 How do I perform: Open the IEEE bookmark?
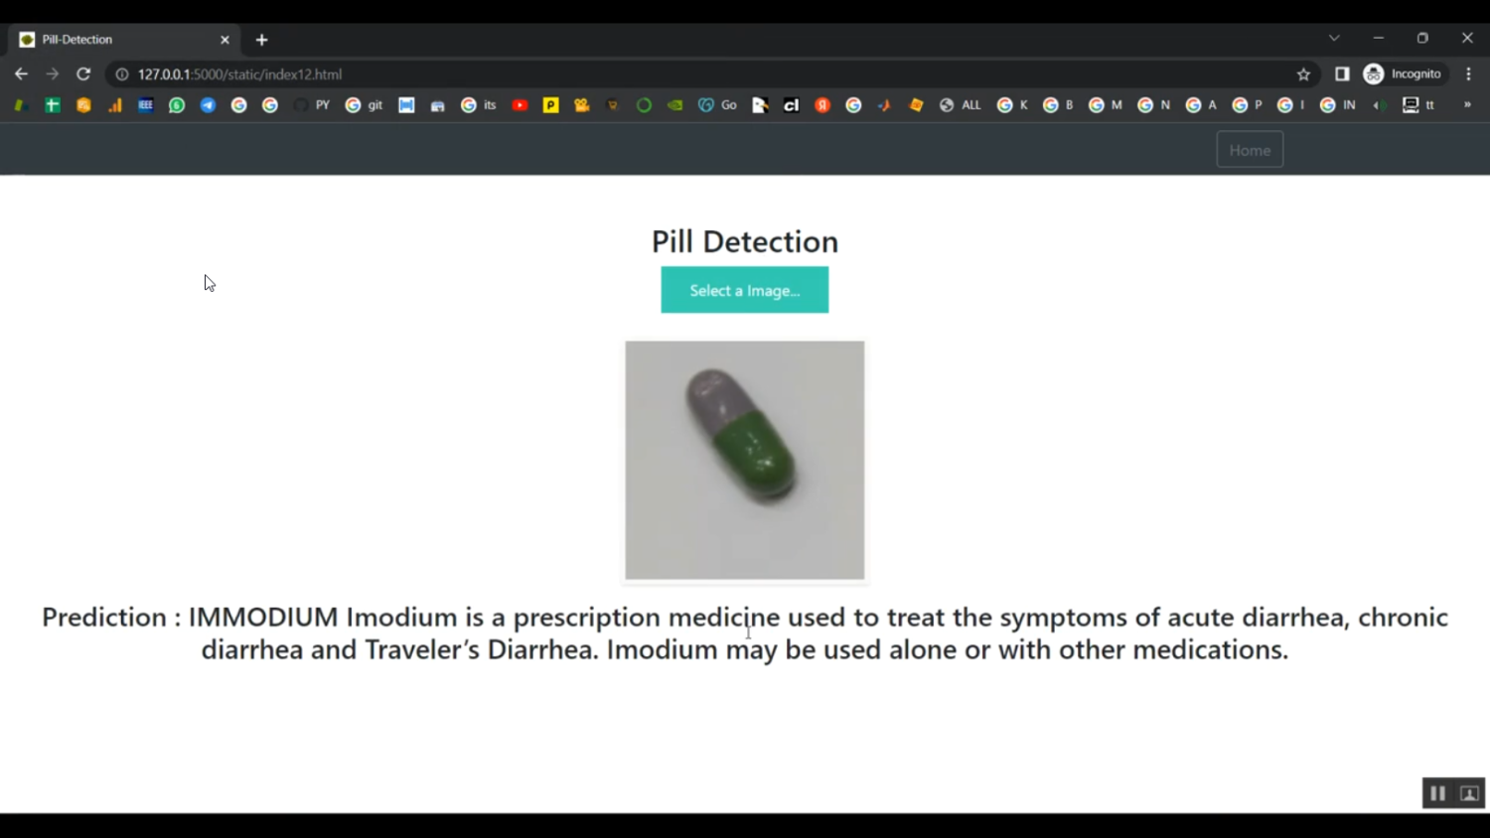(145, 105)
